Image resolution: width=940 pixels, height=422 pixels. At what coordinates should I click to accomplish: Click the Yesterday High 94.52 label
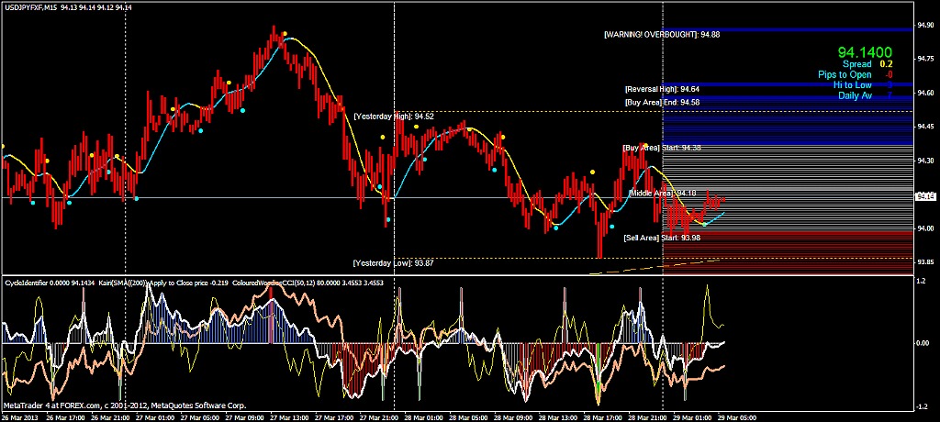[393, 117]
